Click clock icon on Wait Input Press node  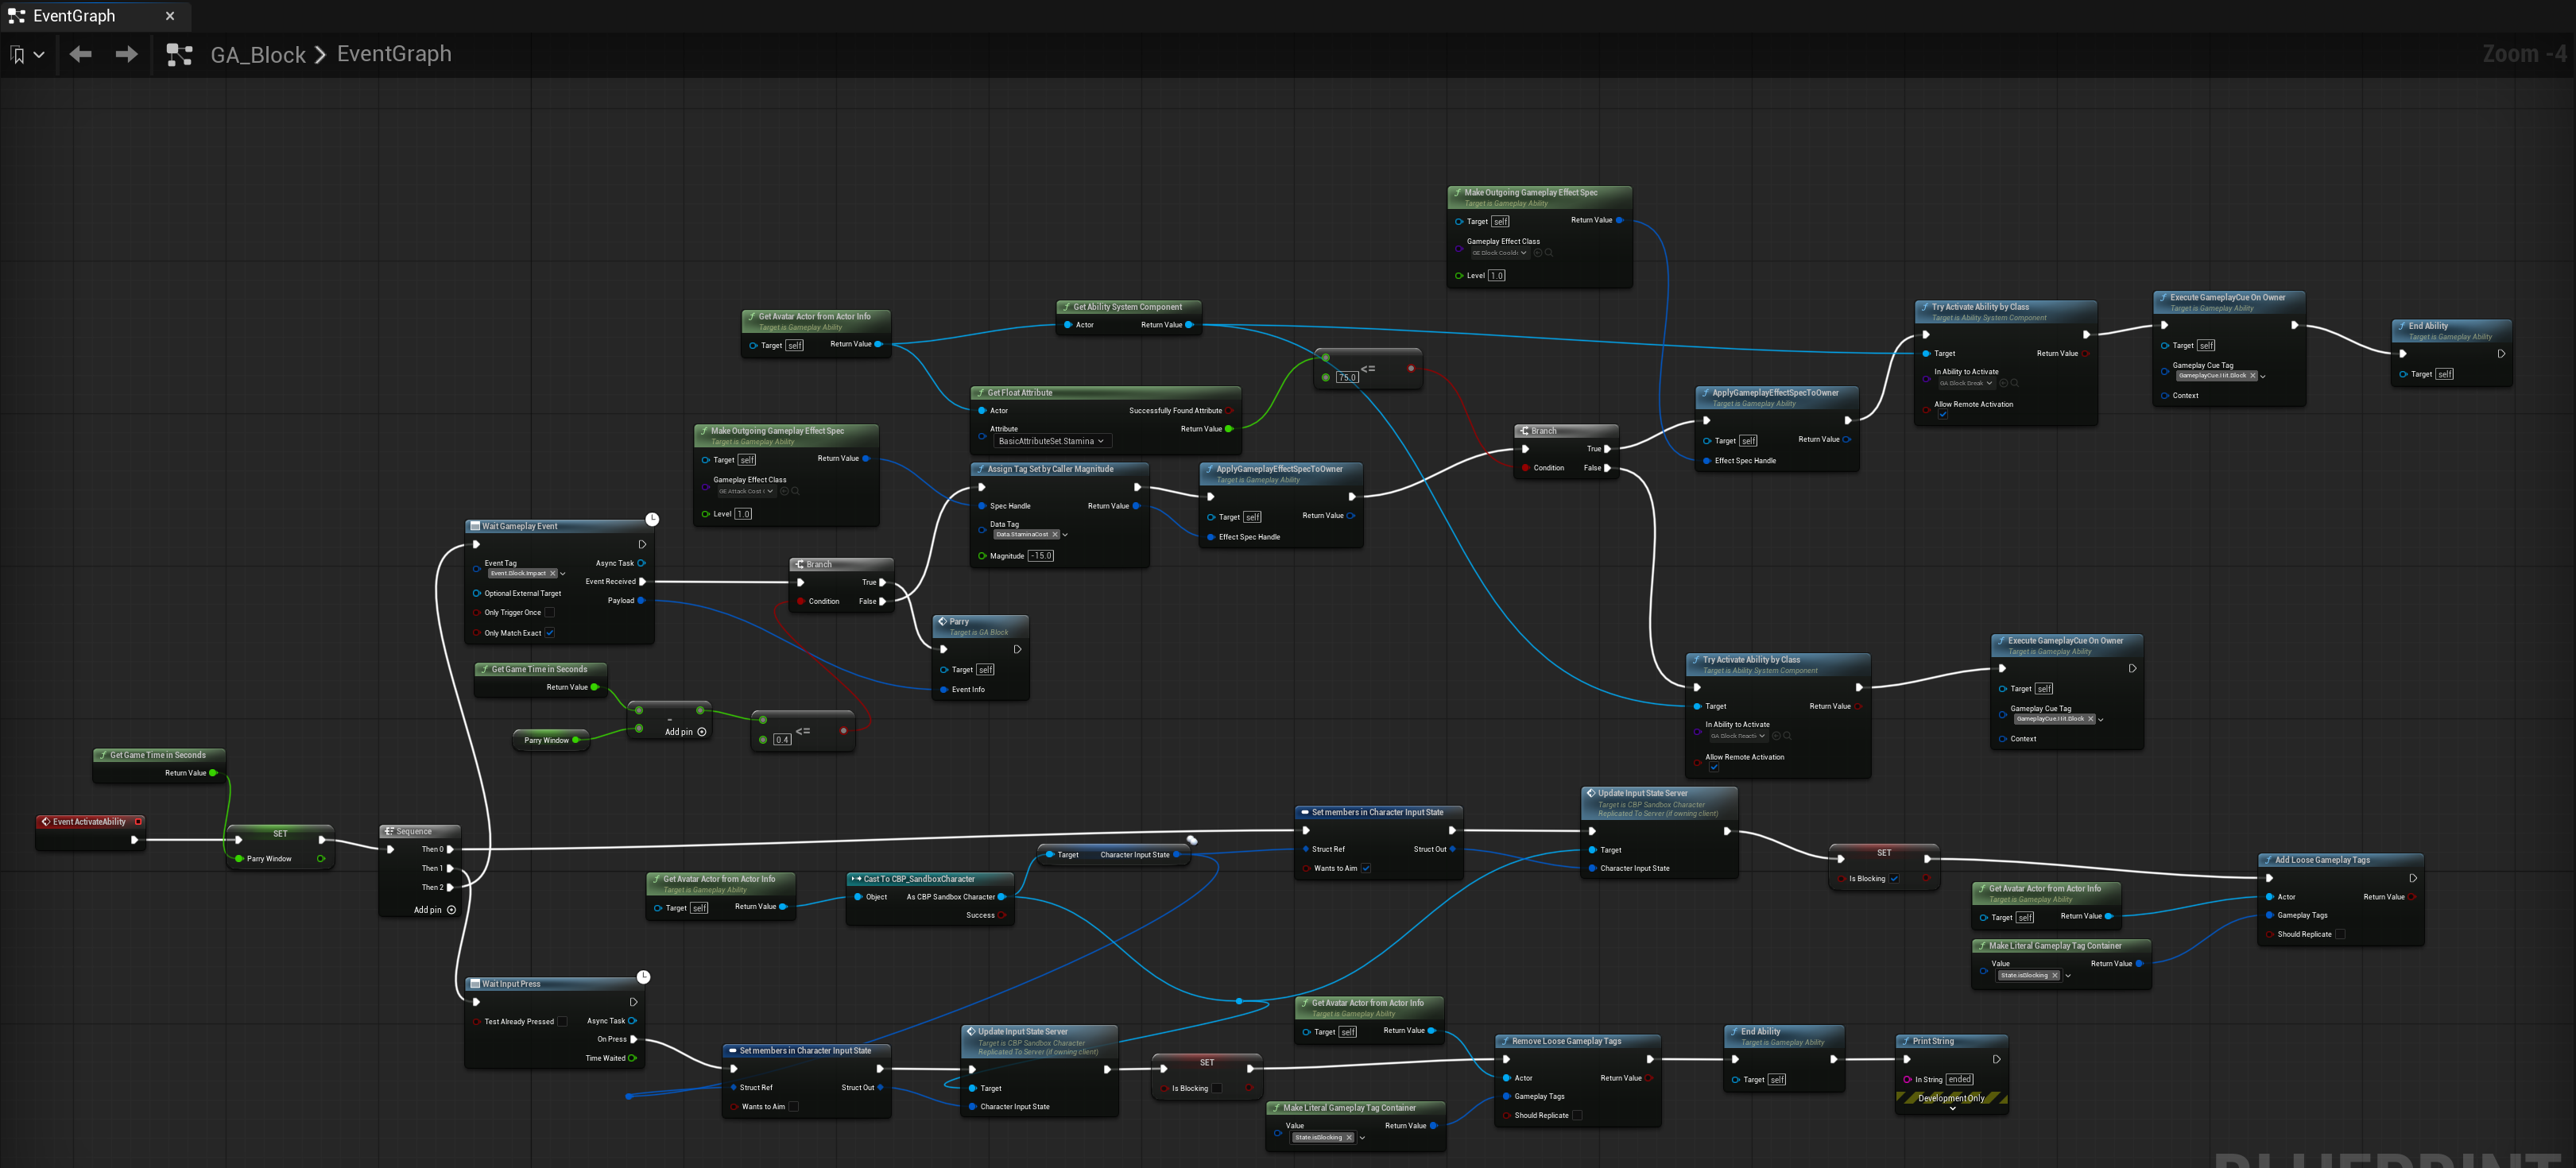[644, 976]
